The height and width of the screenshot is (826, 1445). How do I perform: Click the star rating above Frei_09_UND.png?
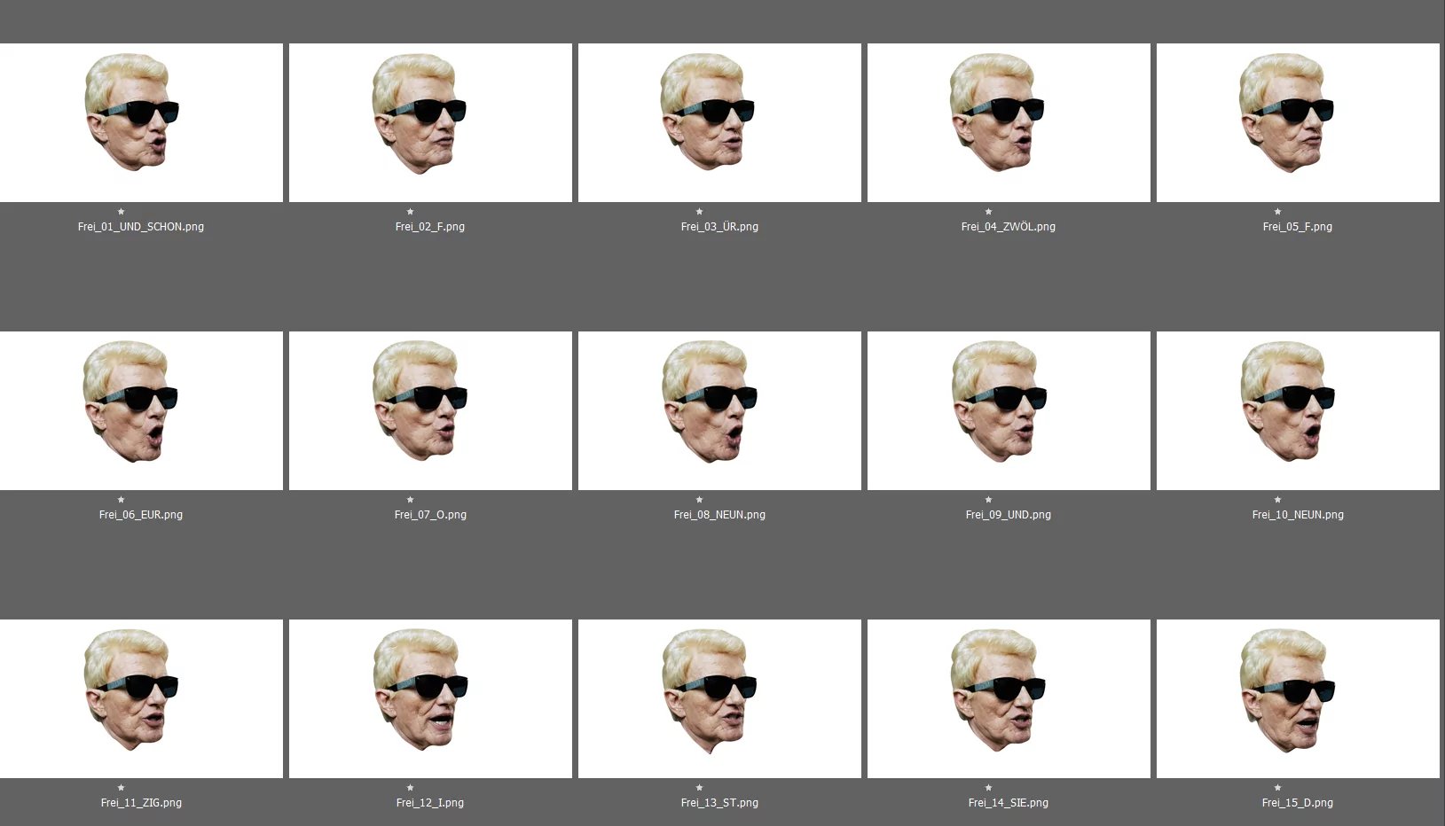[989, 500]
